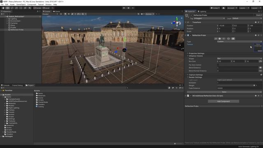Open the Gizmos dropdown
The image size is (263, 148).
pos(150,14)
